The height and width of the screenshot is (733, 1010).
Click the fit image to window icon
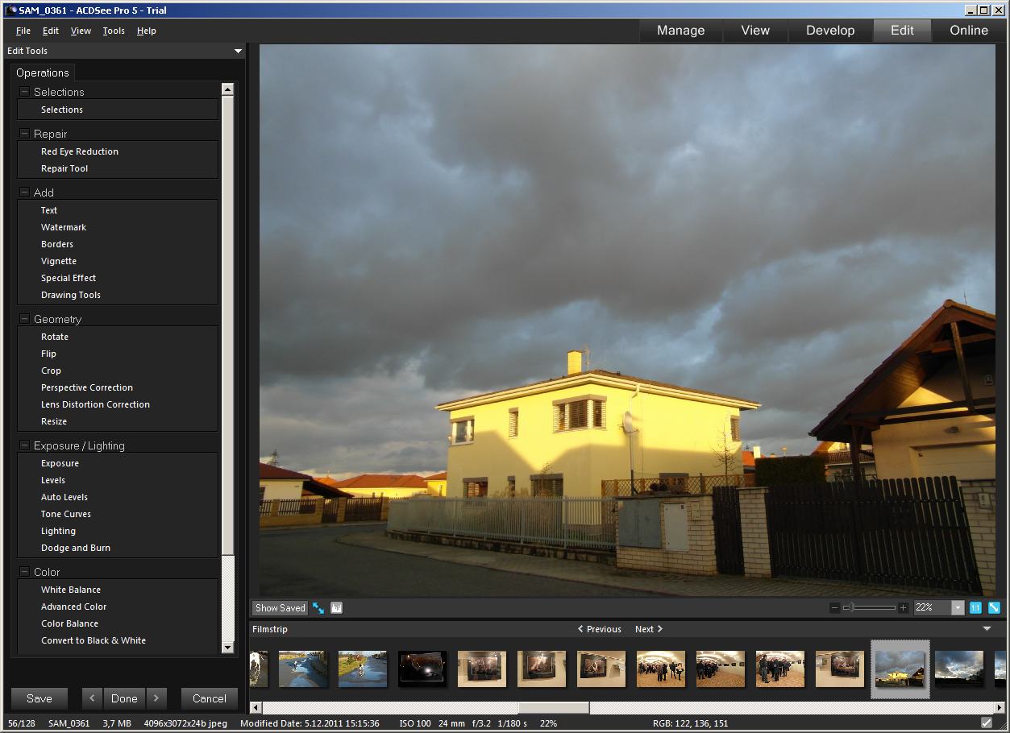994,608
